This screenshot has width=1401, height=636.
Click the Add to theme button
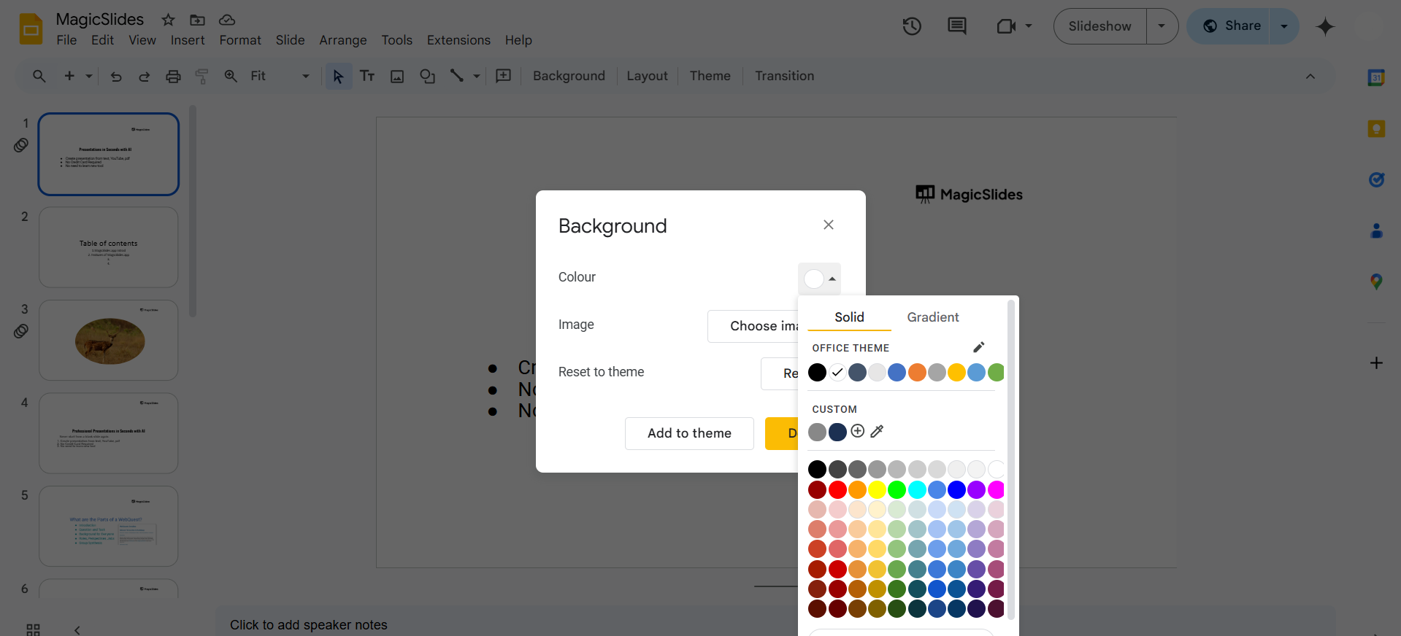pyautogui.click(x=688, y=433)
